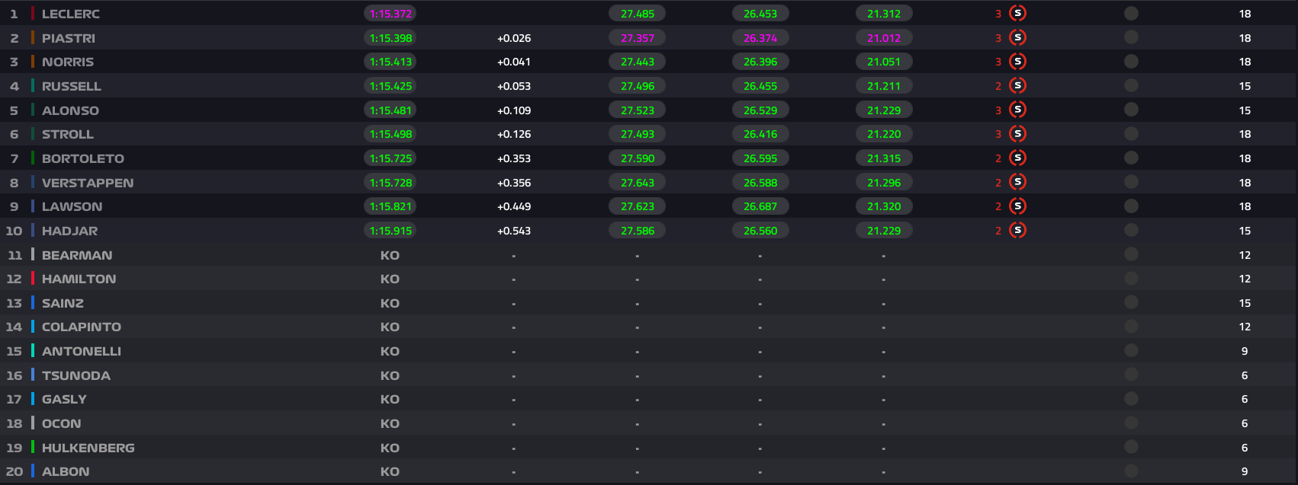Click the soft tyre icon for Stroll
Image resolution: width=1298 pixels, height=485 pixels.
pyautogui.click(x=1017, y=134)
